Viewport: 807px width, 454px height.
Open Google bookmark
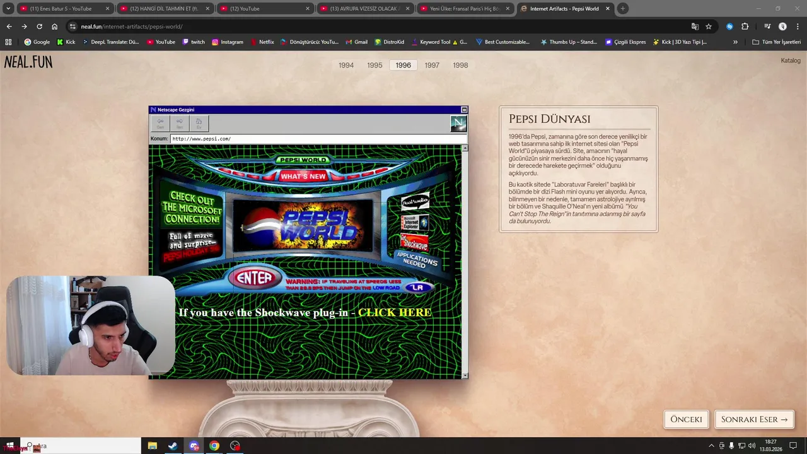[37, 42]
